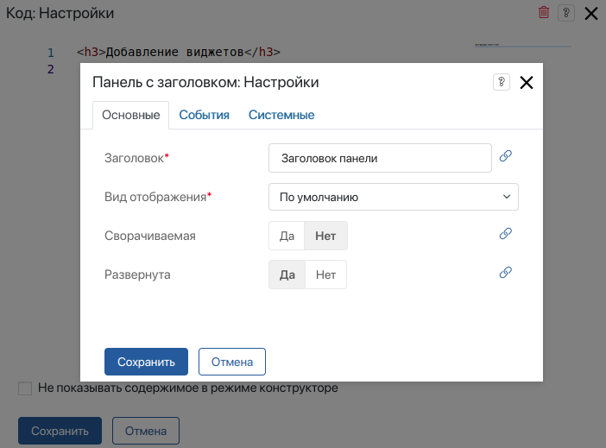Close the Панель с заголовком dialog
Image resolution: width=606 pixels, height=448 pixels.
(527, 83)
